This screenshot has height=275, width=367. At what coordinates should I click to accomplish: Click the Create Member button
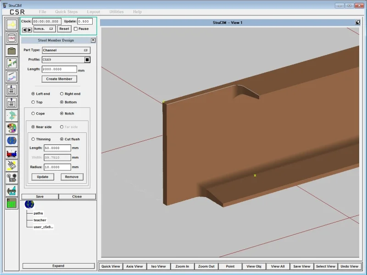pos(59,79)
